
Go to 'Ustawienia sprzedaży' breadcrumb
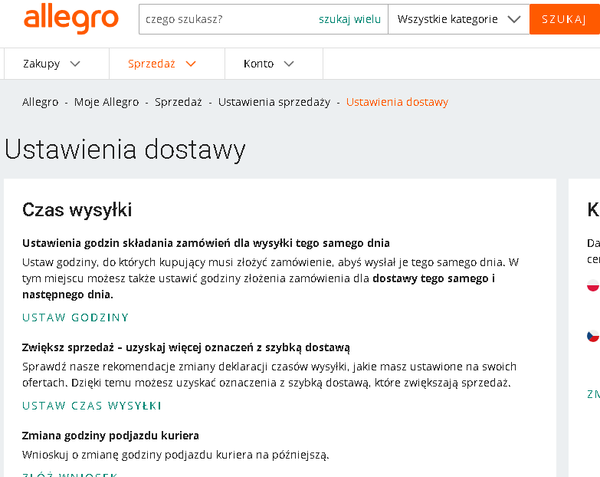(274, 102)
